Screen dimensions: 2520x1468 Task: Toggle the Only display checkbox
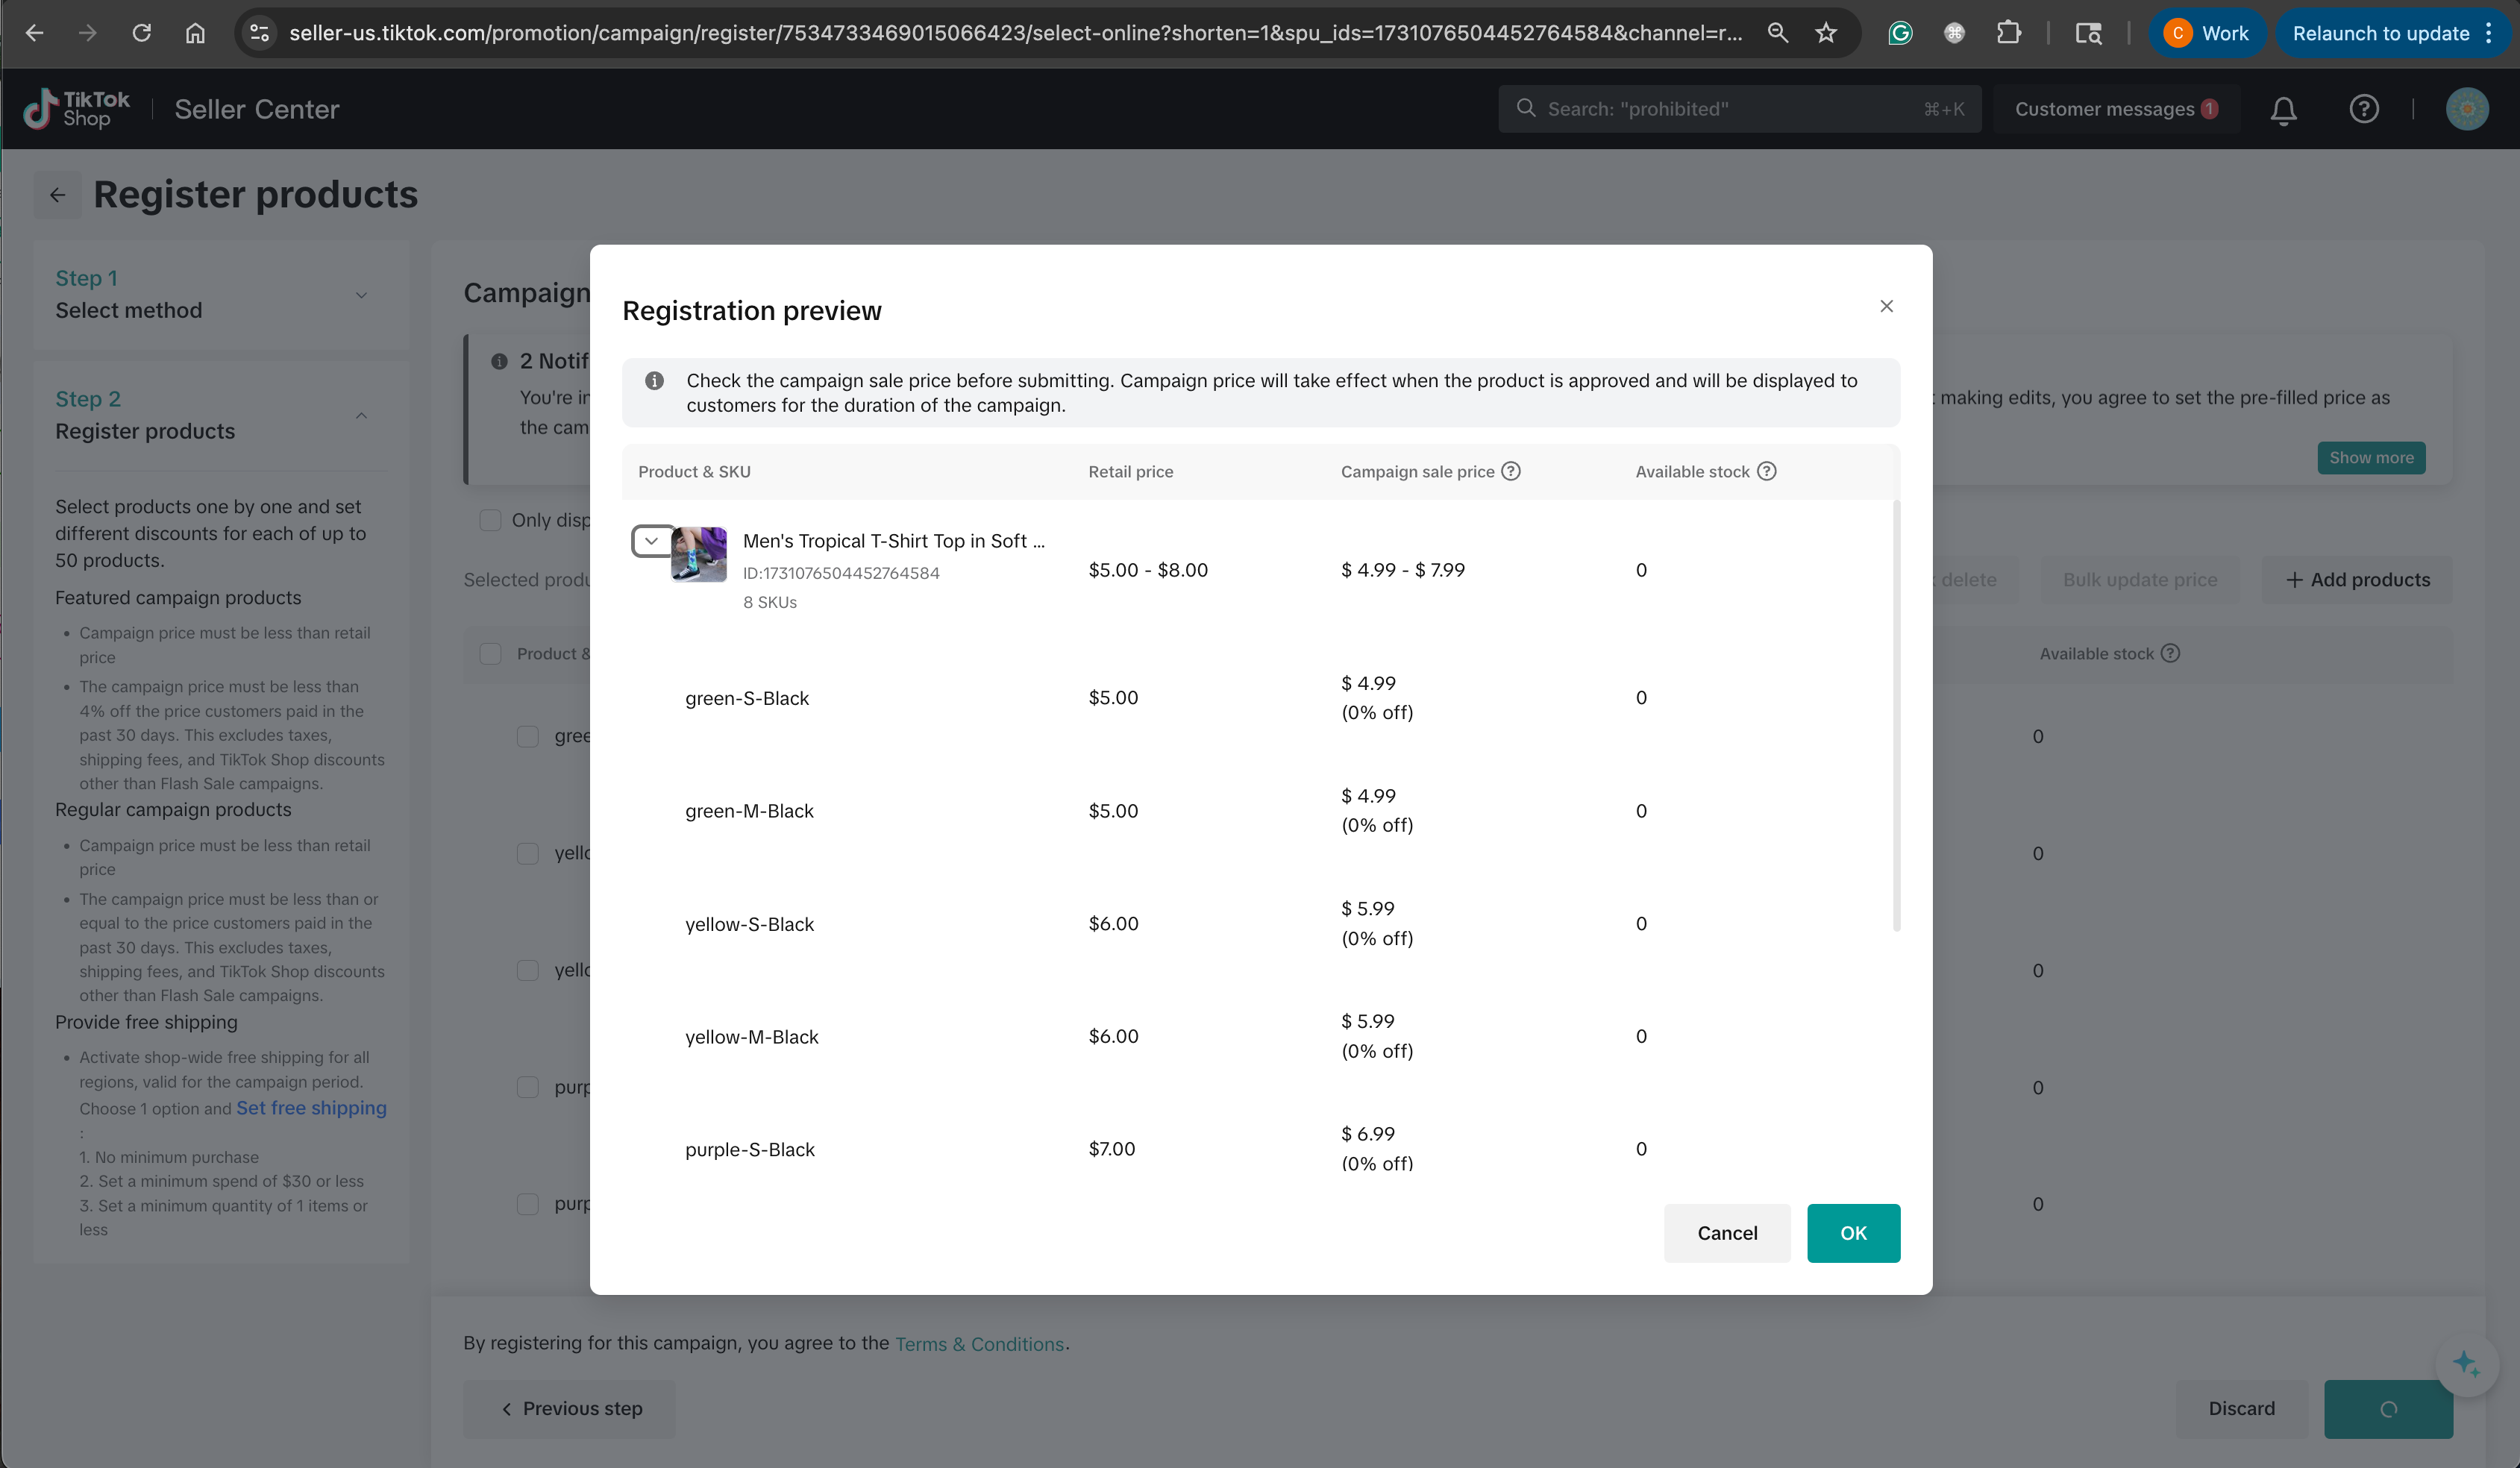coord(490,520)
